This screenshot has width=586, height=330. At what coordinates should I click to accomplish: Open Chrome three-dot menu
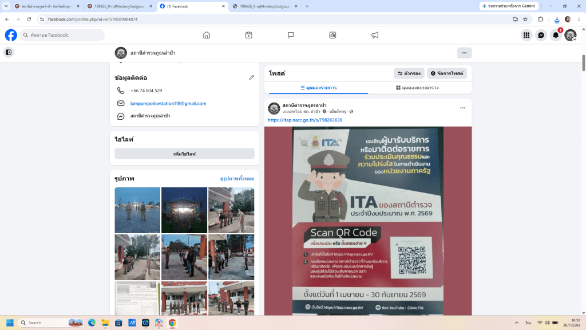click(x=579, y=19)
